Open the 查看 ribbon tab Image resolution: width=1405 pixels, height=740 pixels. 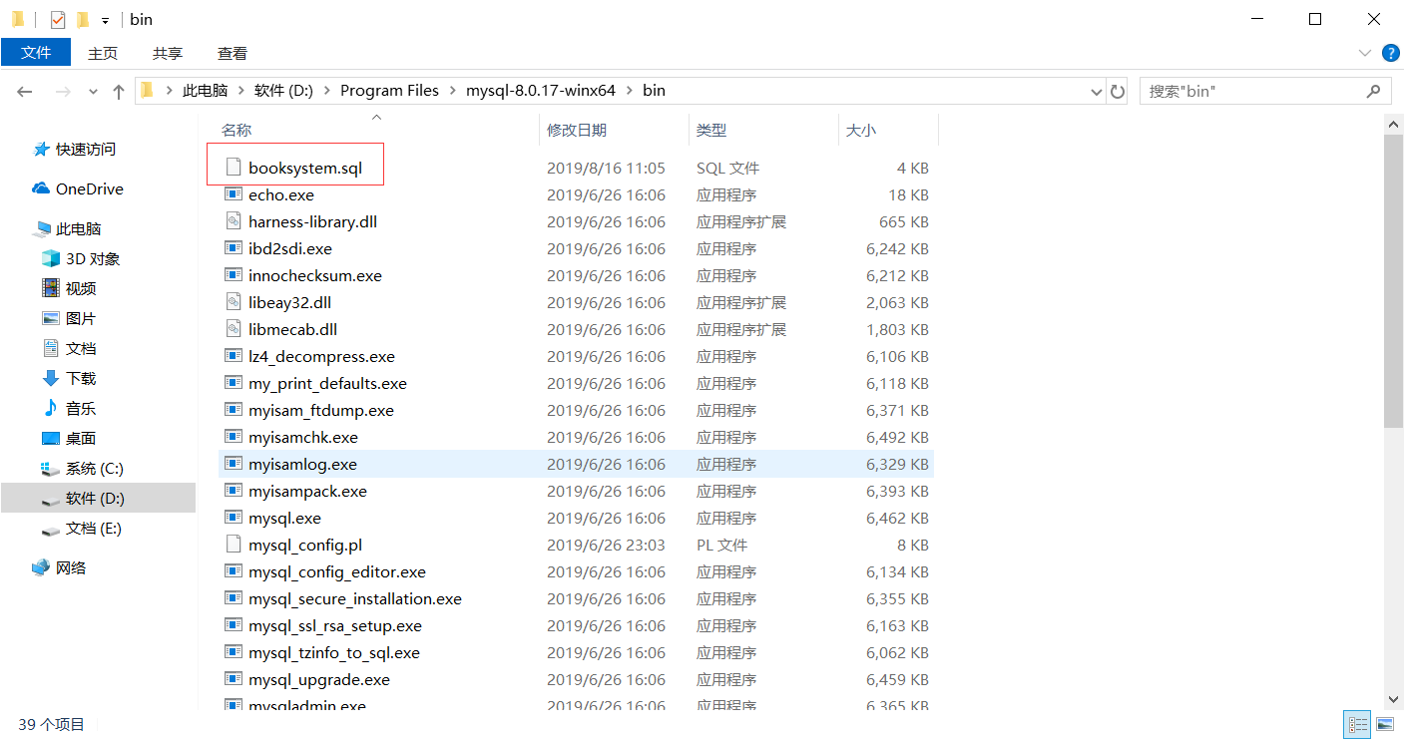point(233,53)
